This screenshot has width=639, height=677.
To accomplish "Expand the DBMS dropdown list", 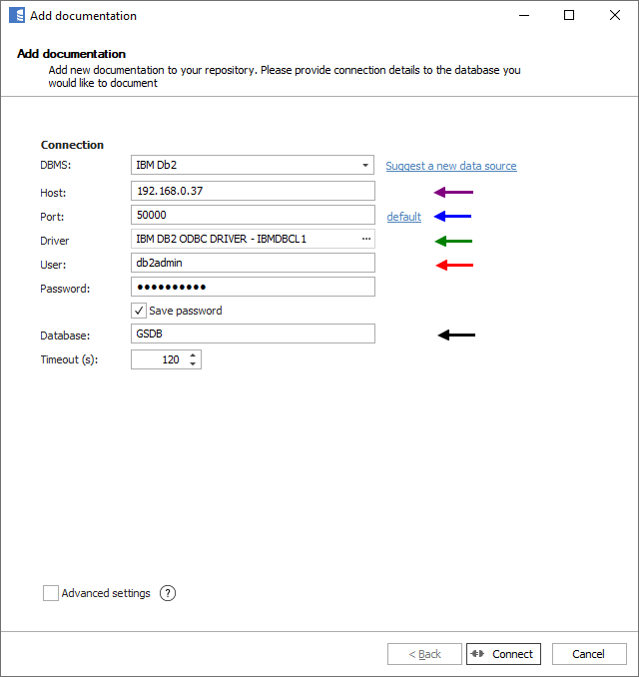I will coord(365,166).
